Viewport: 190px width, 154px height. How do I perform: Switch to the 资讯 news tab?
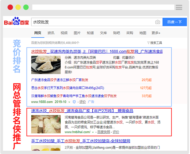point(51,33)
